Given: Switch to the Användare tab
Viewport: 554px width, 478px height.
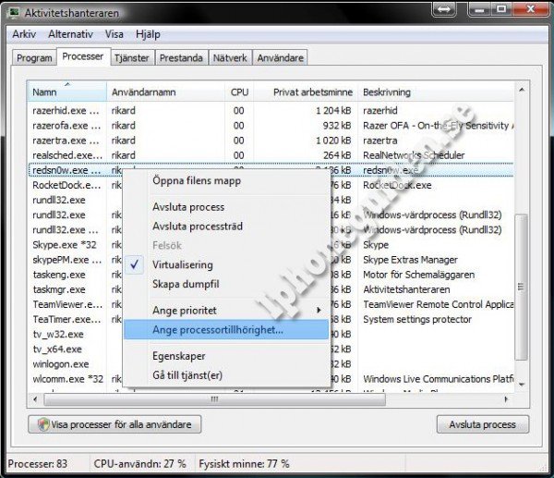Looking at the screenshot, I should pyautogui.click(x=280, y=57).
